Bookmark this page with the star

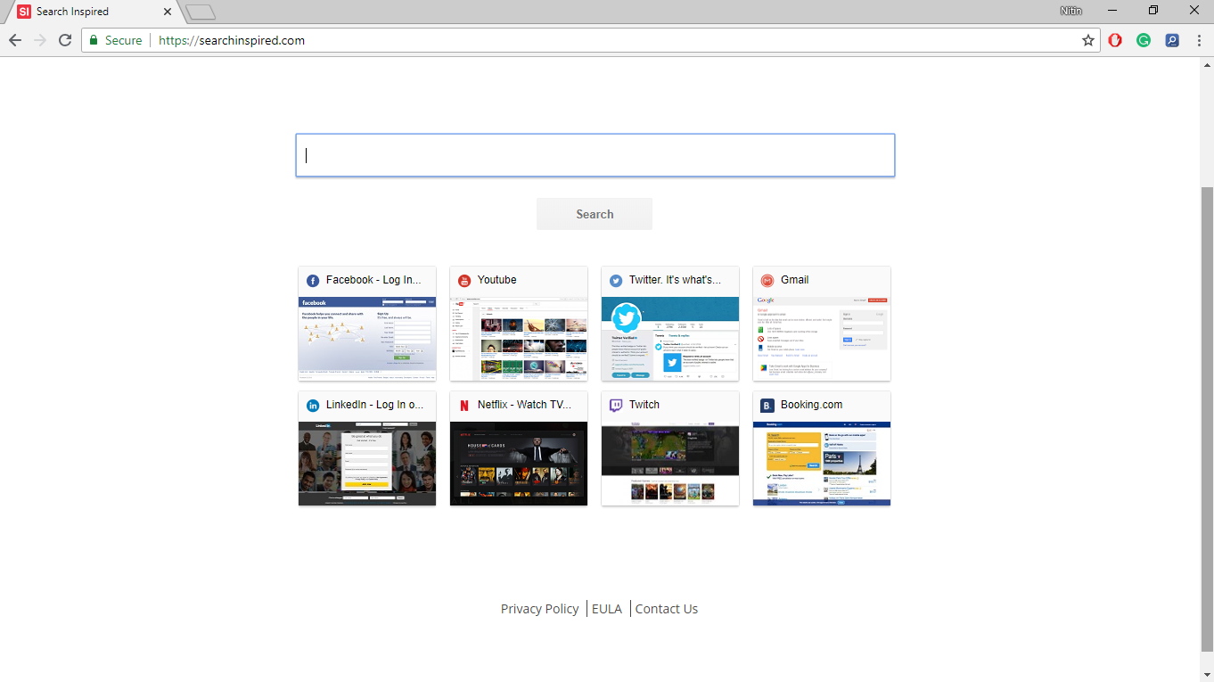(x=1087, y=40)
